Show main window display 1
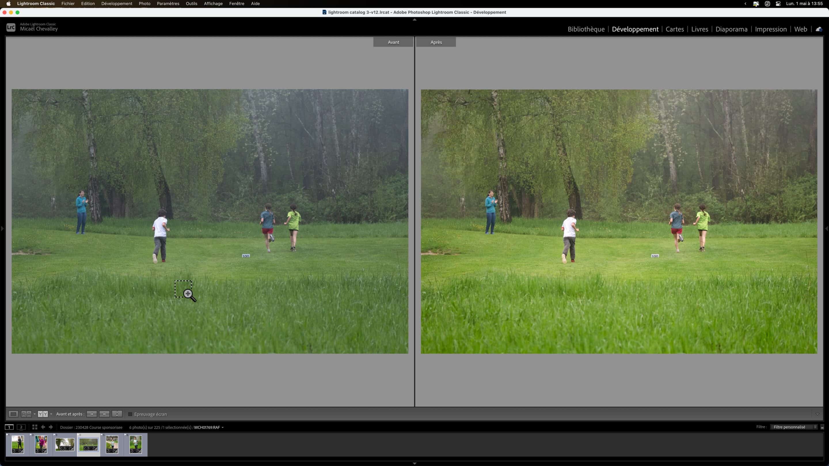Screen dimensions: 829x466 tap(9, 427)
